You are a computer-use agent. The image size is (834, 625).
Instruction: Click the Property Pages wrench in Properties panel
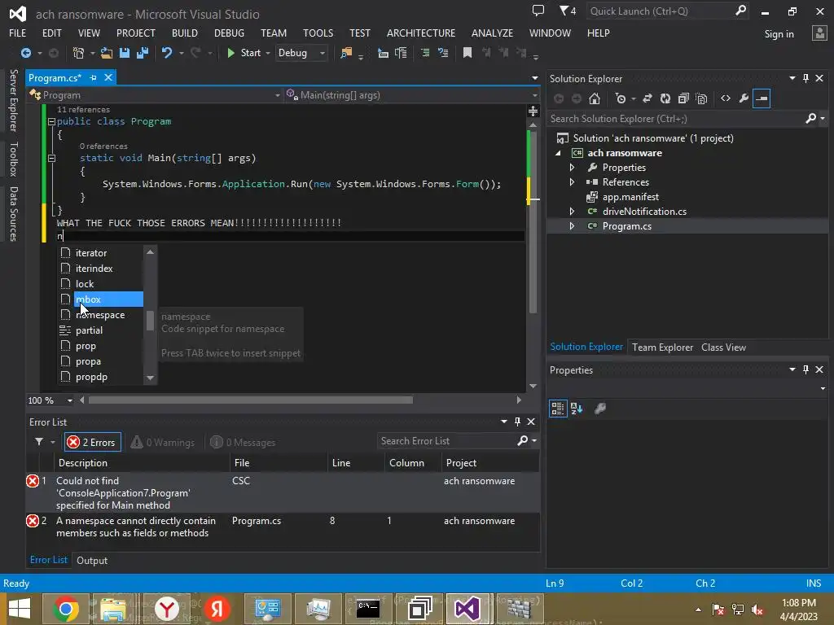[x=600, y=409]
